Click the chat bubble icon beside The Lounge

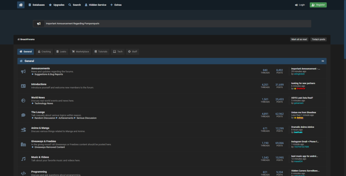pyautogui.click(x=23, y=115)
